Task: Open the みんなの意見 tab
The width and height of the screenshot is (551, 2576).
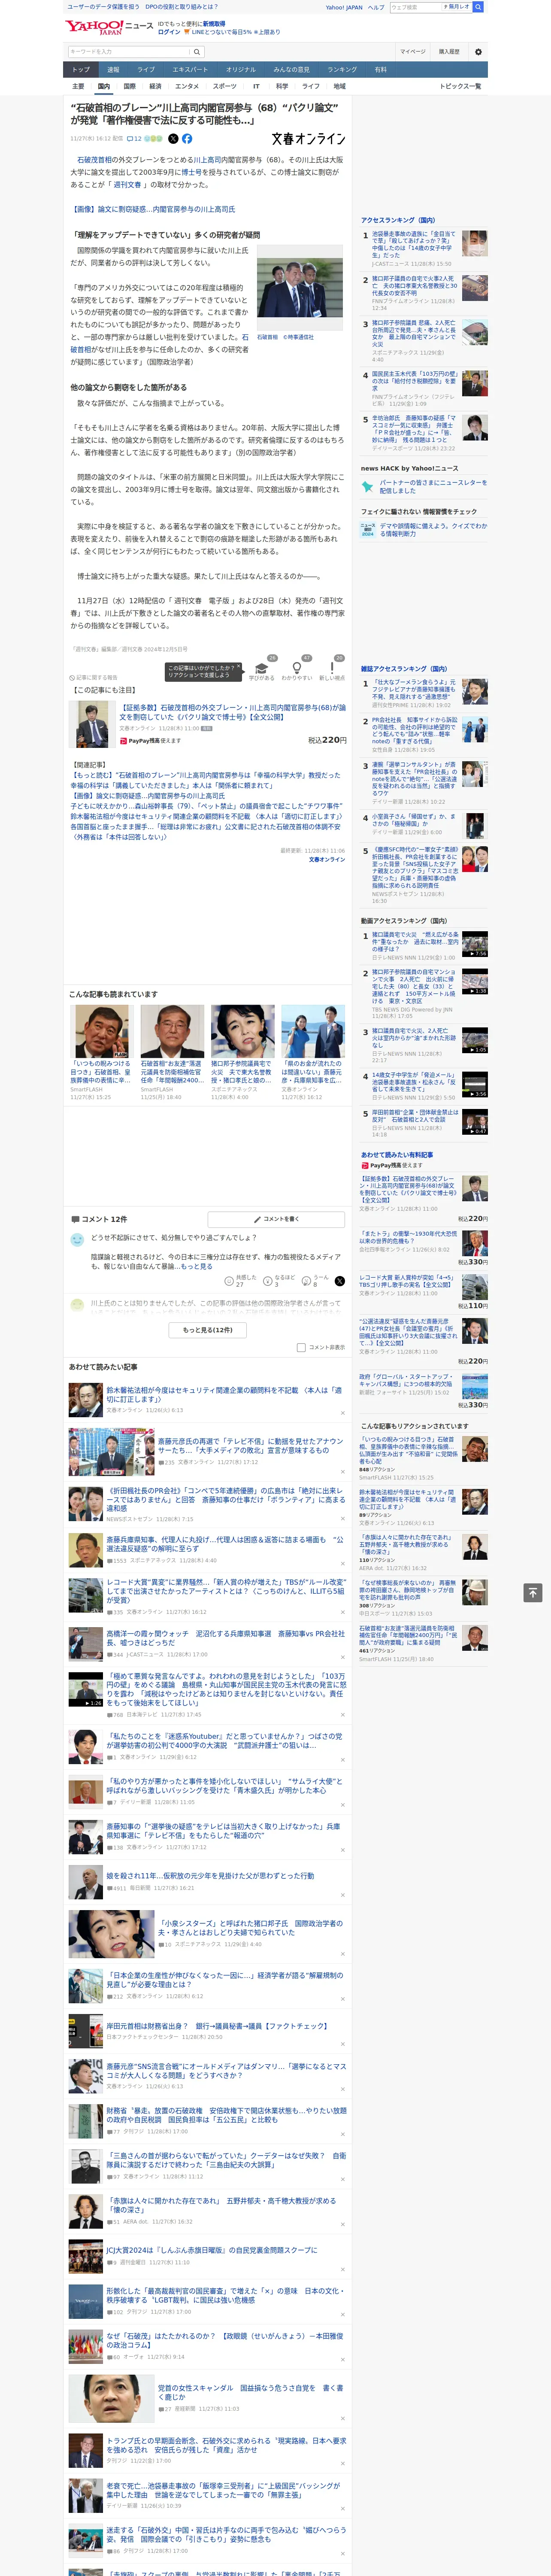Action: [292, 69]
